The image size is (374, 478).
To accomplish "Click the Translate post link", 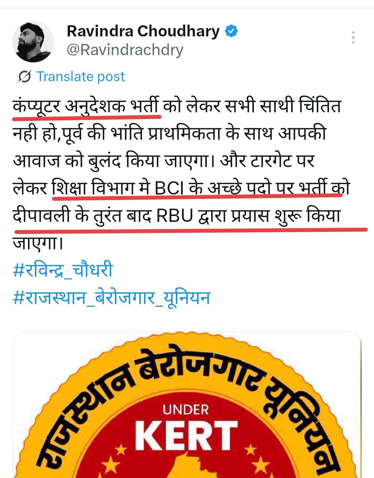I will [81, 76].
